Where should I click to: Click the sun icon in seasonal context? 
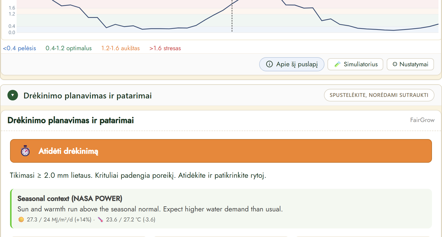click(21, 220)
